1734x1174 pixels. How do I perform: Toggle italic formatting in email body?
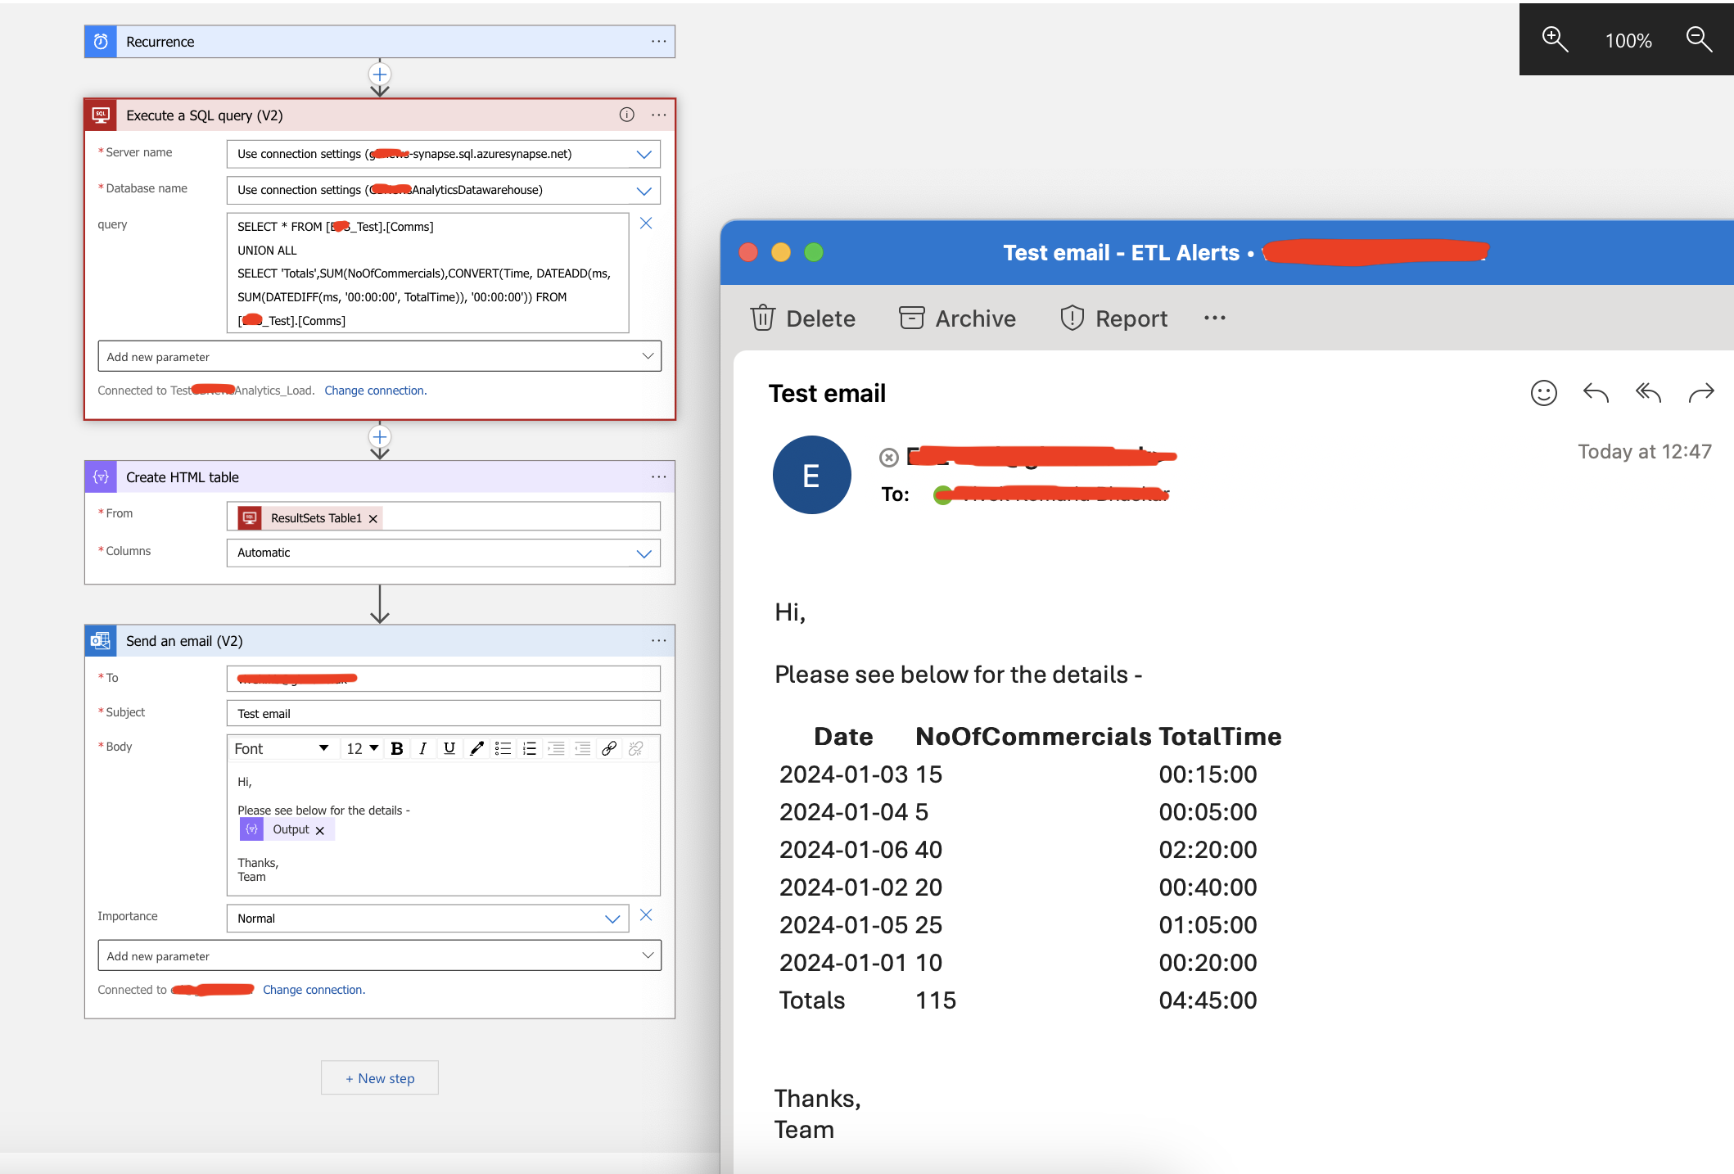422,748
